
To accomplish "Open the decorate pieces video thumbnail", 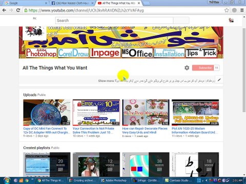I will pos(146,112).
